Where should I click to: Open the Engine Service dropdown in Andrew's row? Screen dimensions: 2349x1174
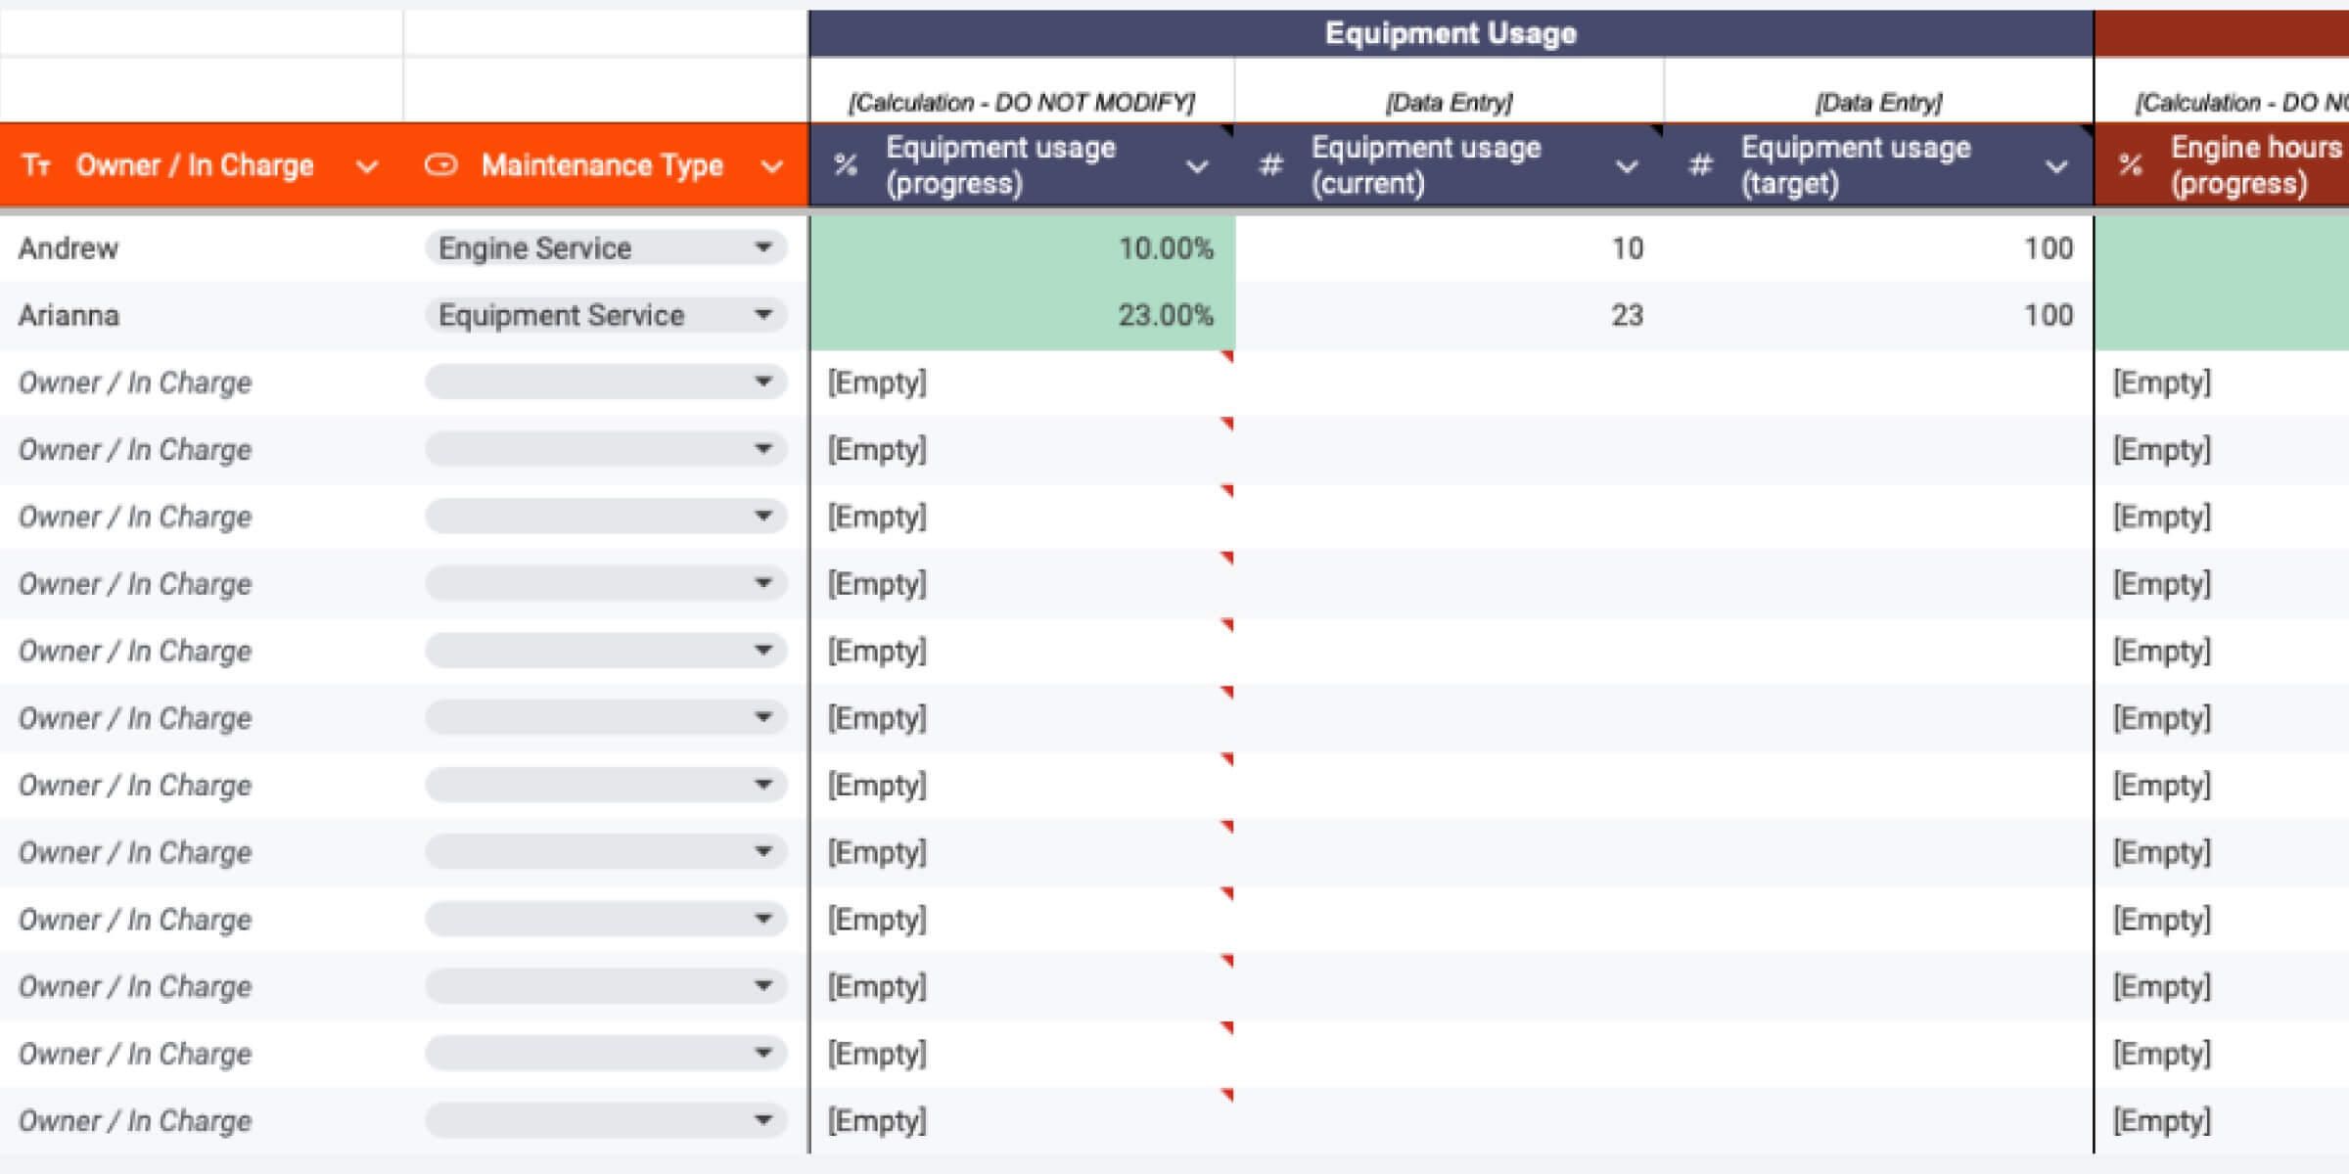[766, 248]
